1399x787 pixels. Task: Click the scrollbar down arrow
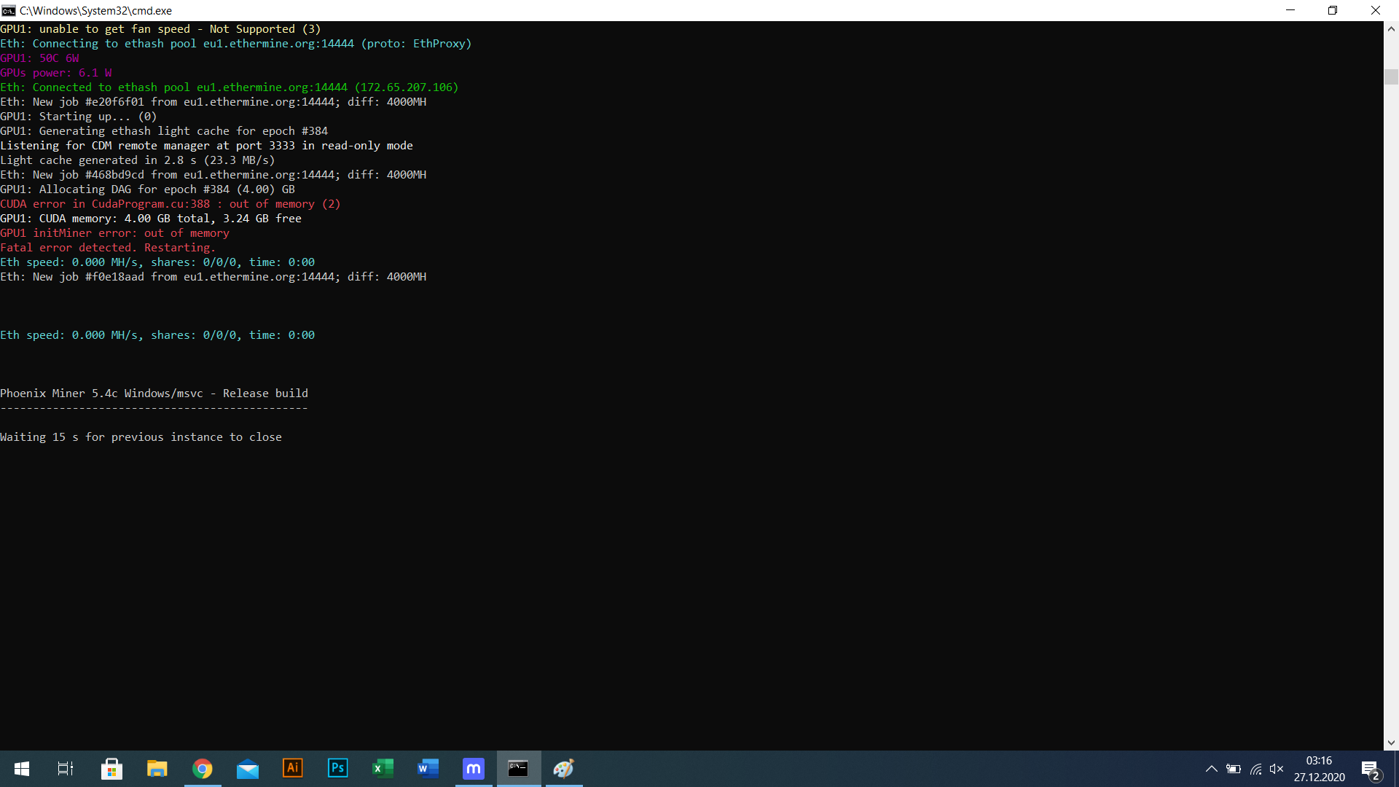[1391, 743]
